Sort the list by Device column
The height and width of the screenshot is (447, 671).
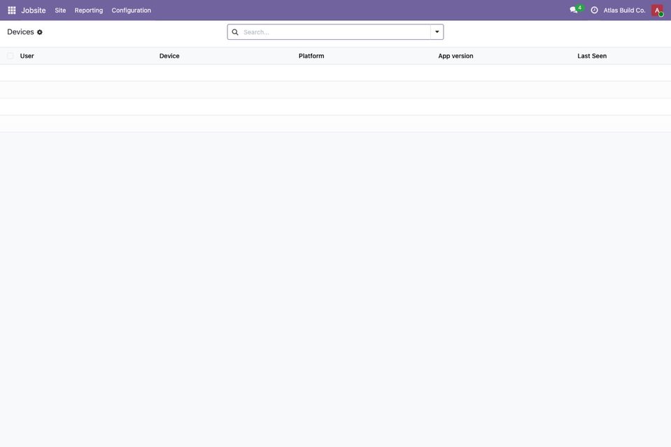pyautogui.click(x=169, y=56)
